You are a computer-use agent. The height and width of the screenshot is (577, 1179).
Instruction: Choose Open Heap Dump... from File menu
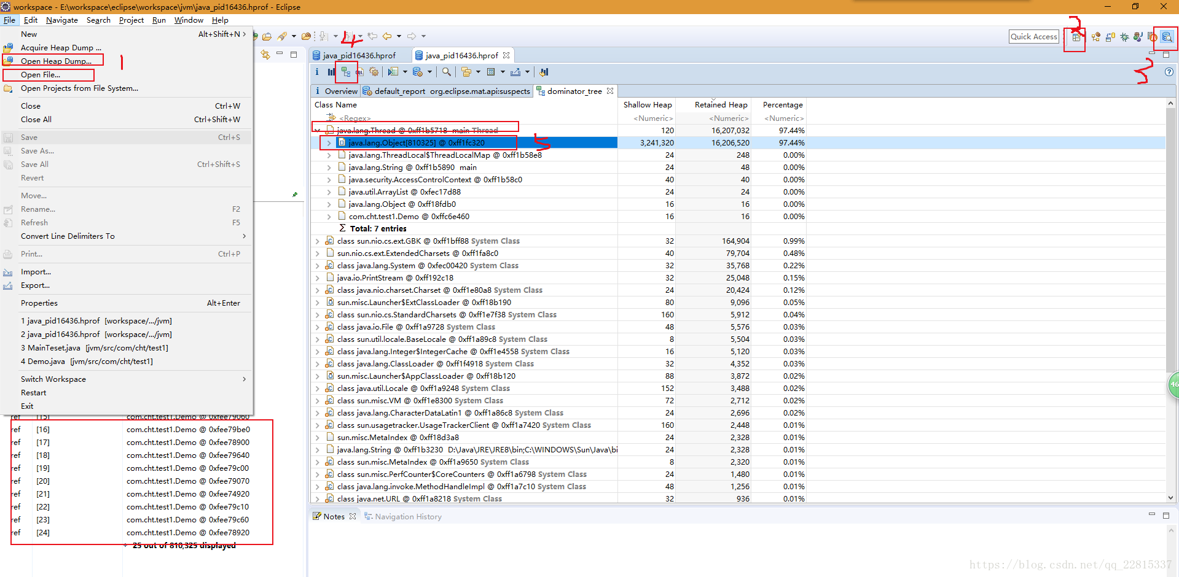(x=56, y=61)
